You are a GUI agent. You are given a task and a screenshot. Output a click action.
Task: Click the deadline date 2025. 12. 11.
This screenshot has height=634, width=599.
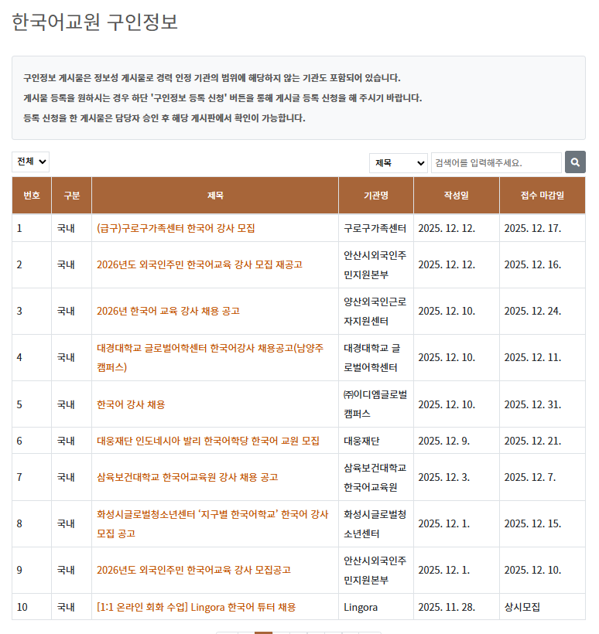[532, 358]
